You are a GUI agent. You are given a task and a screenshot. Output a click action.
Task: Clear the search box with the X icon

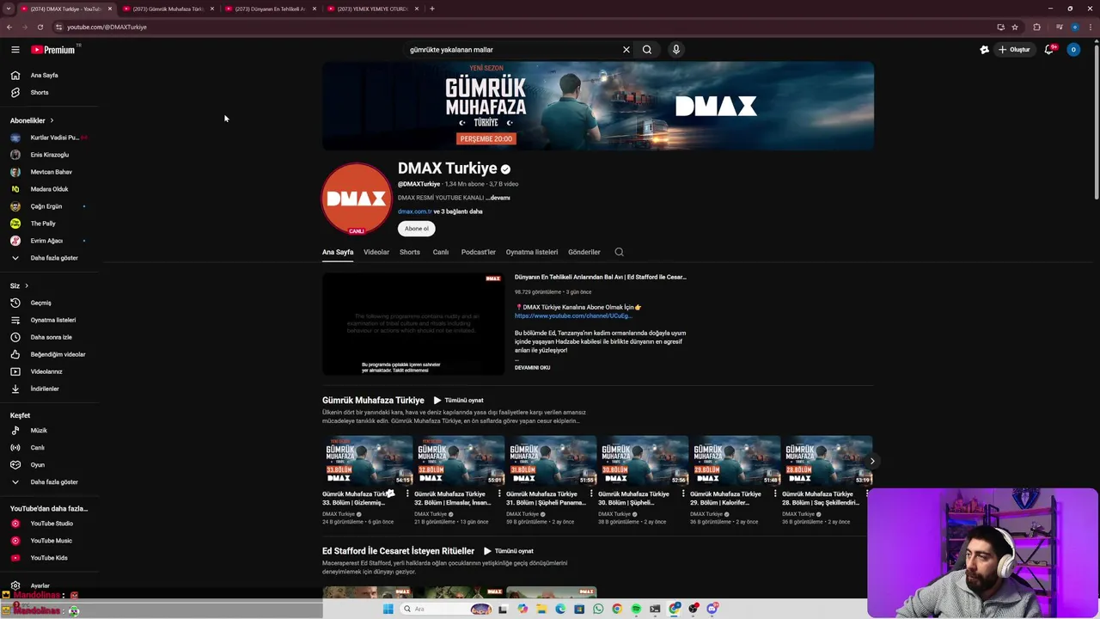[626, 50]
